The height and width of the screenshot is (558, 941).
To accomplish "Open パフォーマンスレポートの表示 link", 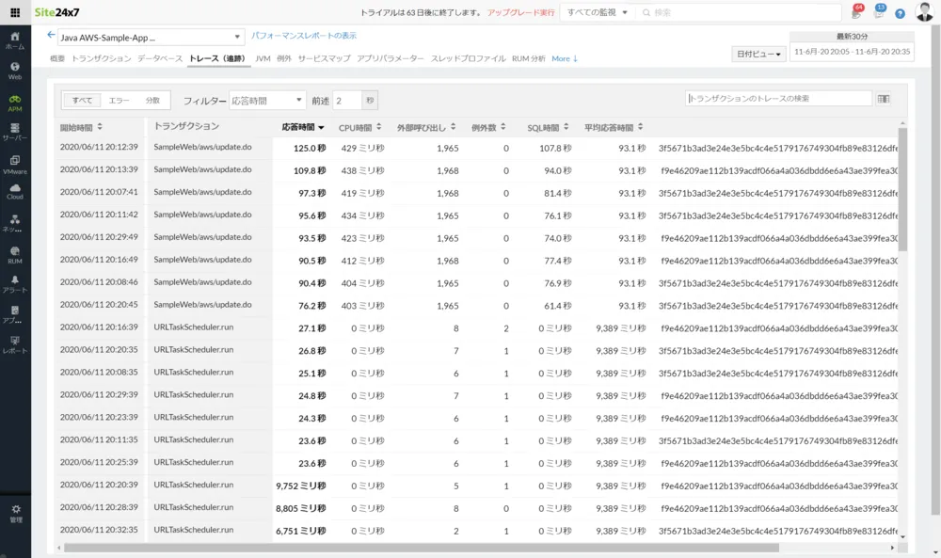I will [304, 36].
